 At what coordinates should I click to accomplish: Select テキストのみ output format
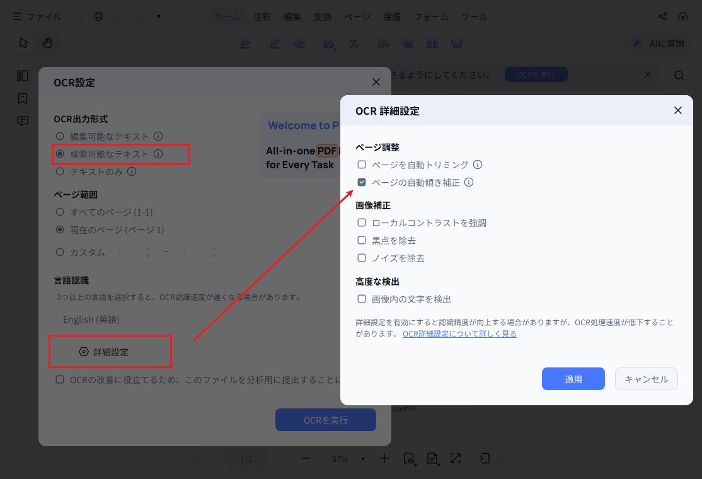(x=59, y=171)
